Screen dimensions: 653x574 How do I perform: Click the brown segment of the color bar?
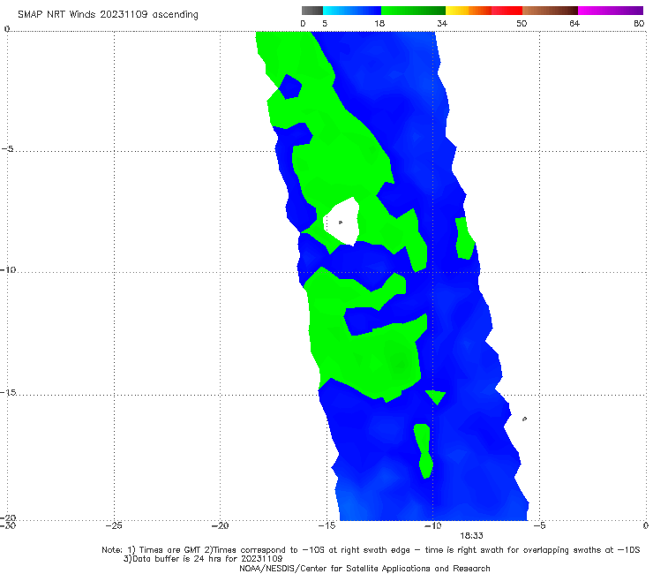(550, 11)
